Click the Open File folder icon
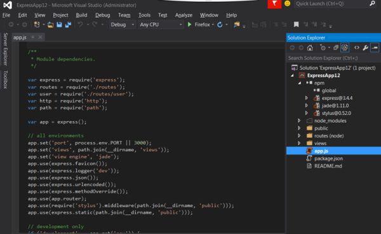 pyautogui.click(x=50, y=25)
